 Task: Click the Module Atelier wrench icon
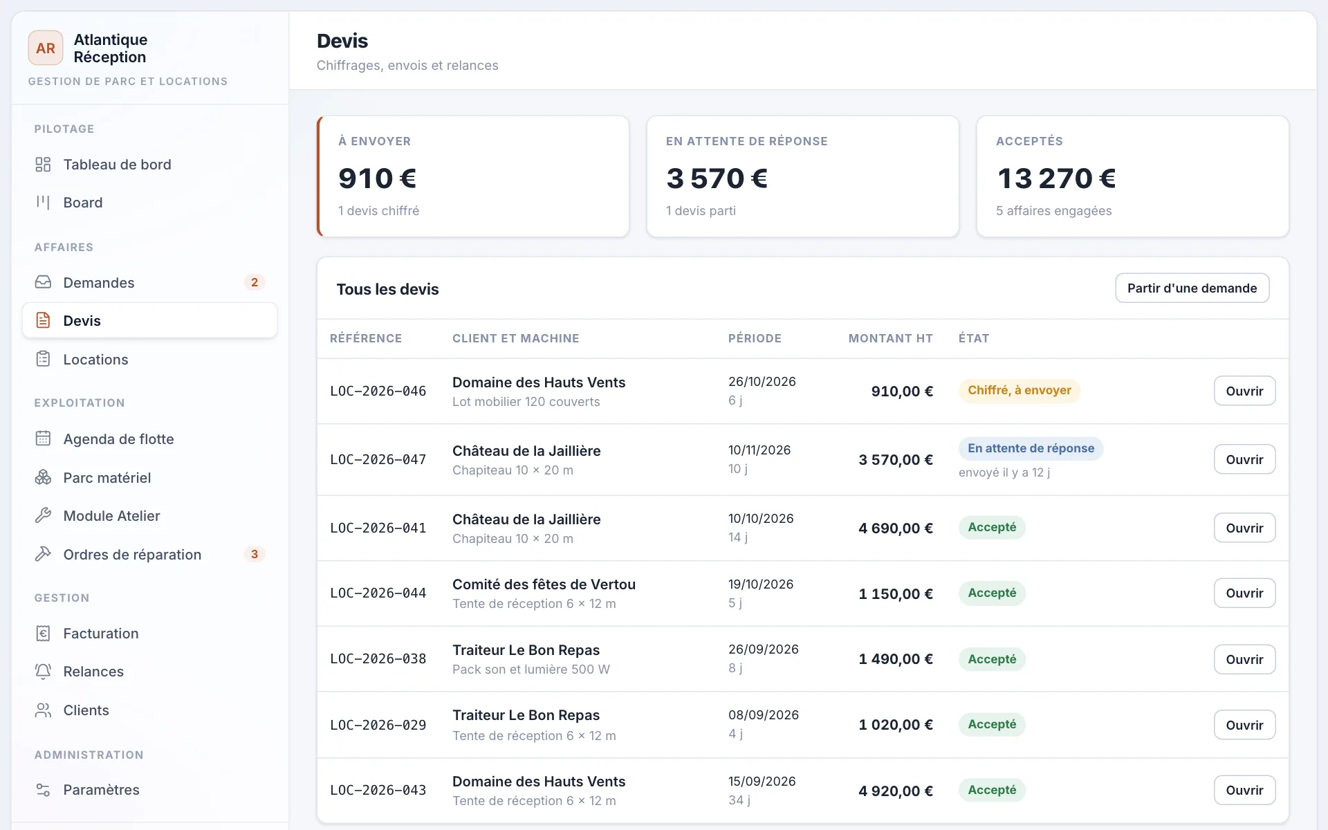pos(43,515)
